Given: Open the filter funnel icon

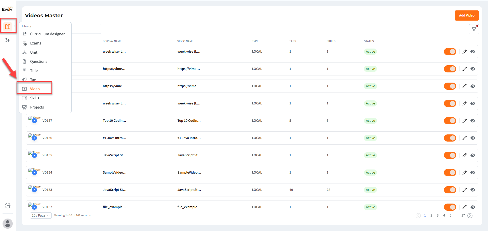Looking at the screenshot, I should 474,29.
